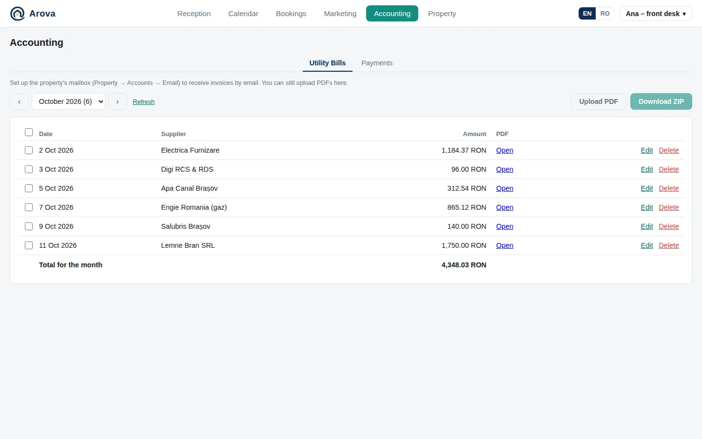Switch language to EN
The width and height of the screenshot is (702, 439).
coord(587,14)
